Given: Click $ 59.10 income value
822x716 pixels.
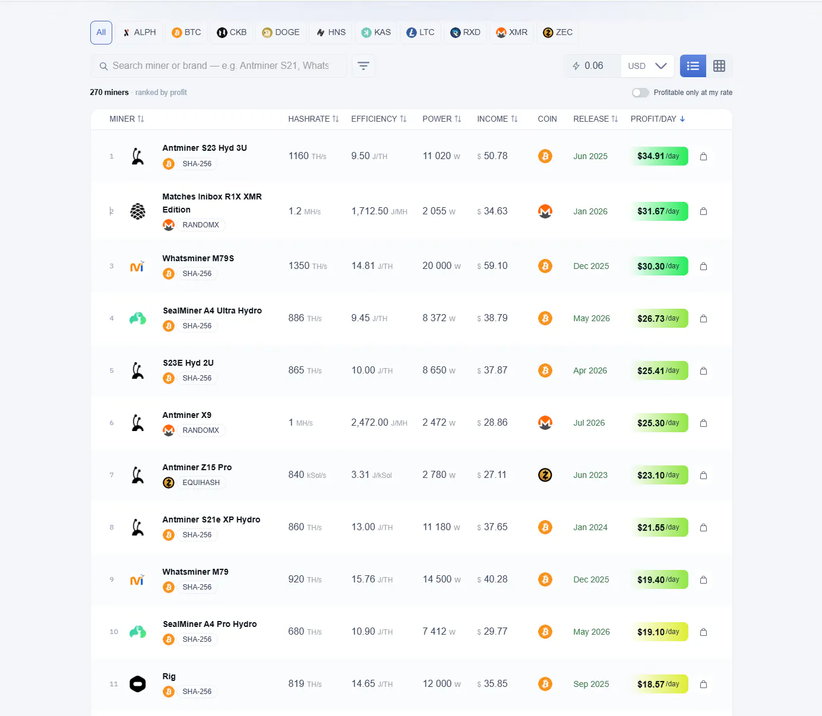Looking at the screenshot, I should point(492,266).
